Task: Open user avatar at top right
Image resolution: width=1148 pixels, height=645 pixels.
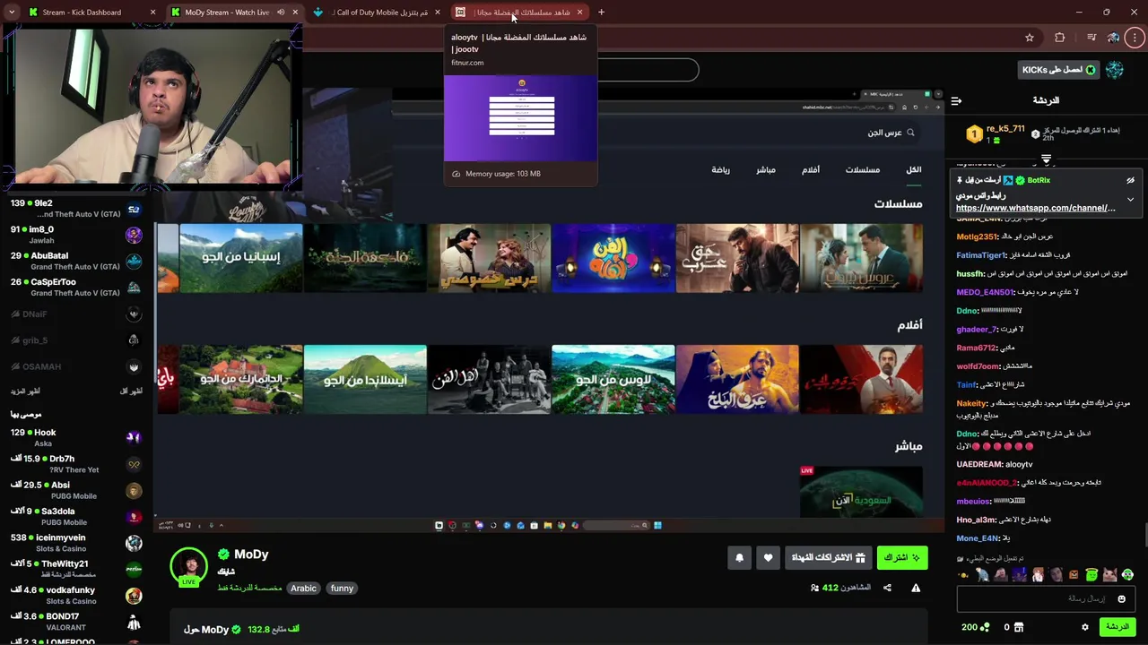Action: tap(1115, 70)
